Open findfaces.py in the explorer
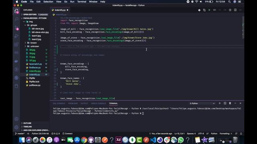 coord(35,68)
